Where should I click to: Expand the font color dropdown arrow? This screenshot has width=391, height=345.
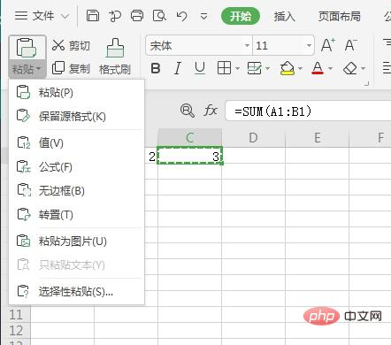pyautogui.click(x=330, y=69)
